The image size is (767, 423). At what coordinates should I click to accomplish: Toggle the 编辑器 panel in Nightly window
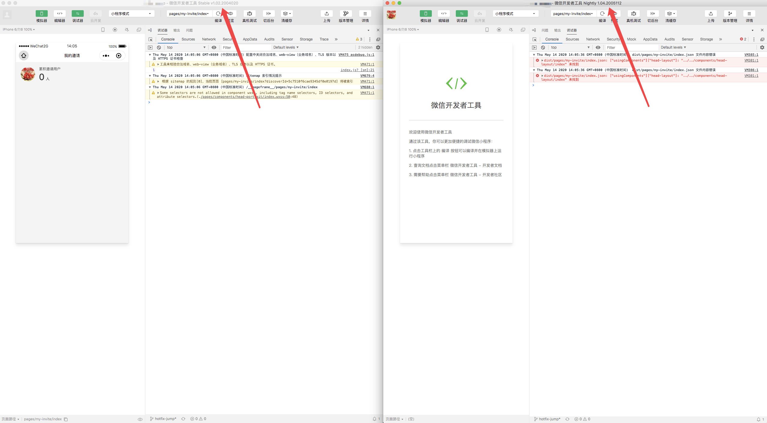(x=444, y=14)
